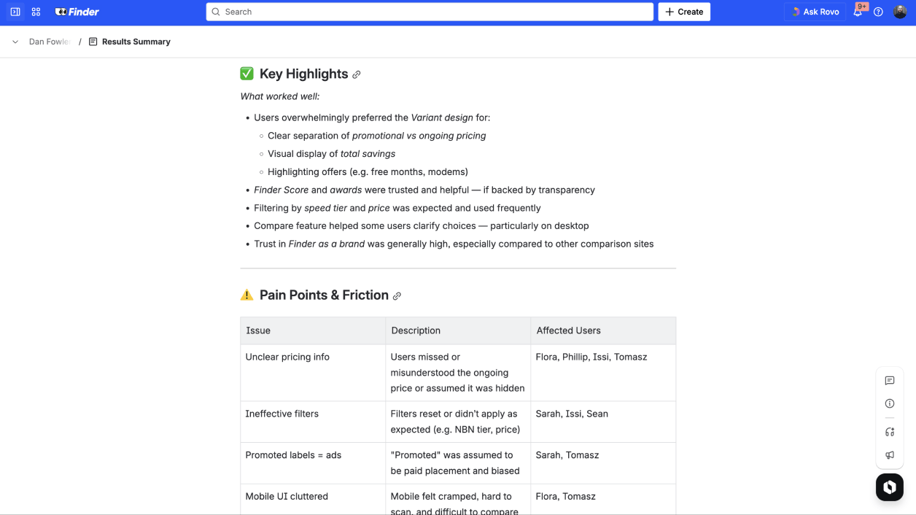Click 'Clear separation of promotional vs ongoing pricing'

pos(376,136)
